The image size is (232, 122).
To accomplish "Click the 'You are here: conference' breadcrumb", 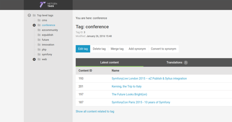I will [x=91, y=18].
